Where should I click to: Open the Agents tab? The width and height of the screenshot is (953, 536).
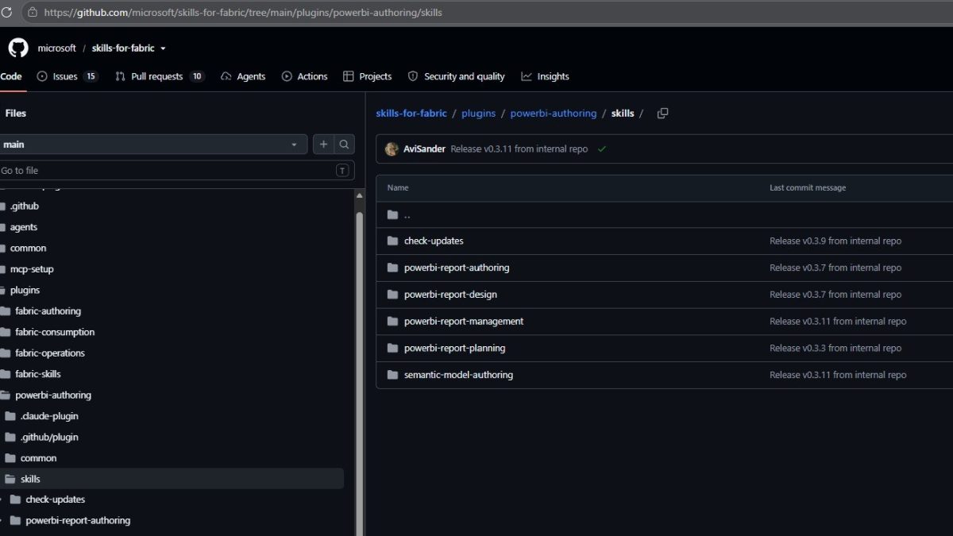(243, 76)
